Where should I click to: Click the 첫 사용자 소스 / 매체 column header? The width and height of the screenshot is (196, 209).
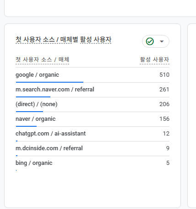click(42, 60)
